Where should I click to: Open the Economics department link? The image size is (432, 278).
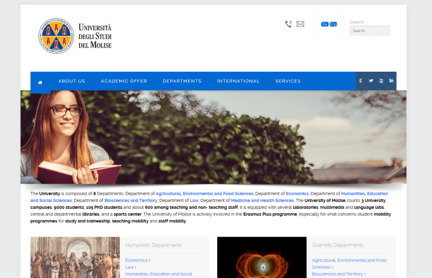(137, 260)
